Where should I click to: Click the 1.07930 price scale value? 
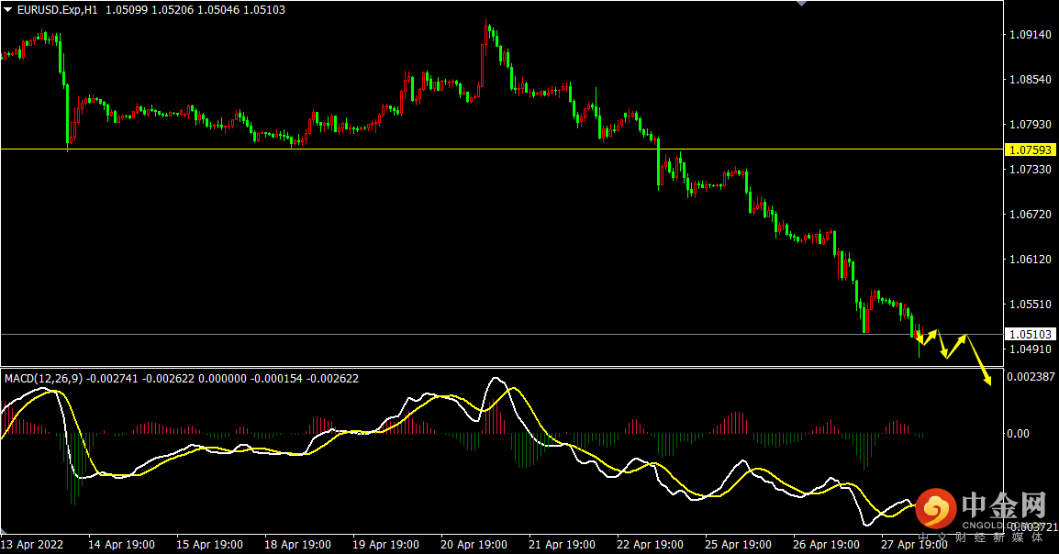point(1030,124)
